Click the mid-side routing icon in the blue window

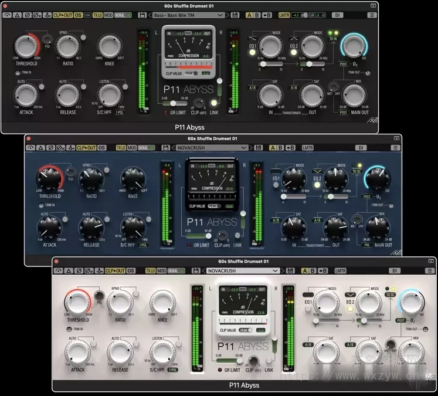coord(71,148)
